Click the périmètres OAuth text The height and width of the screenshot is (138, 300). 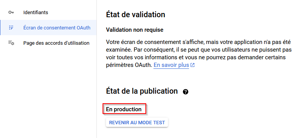coord(129,65)
